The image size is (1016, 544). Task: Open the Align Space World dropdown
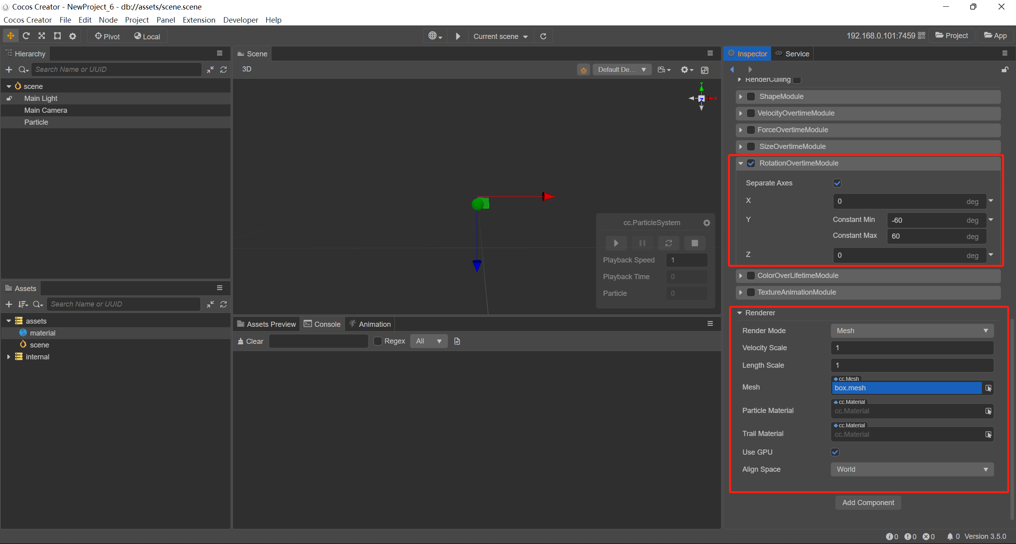pos(912,469)
